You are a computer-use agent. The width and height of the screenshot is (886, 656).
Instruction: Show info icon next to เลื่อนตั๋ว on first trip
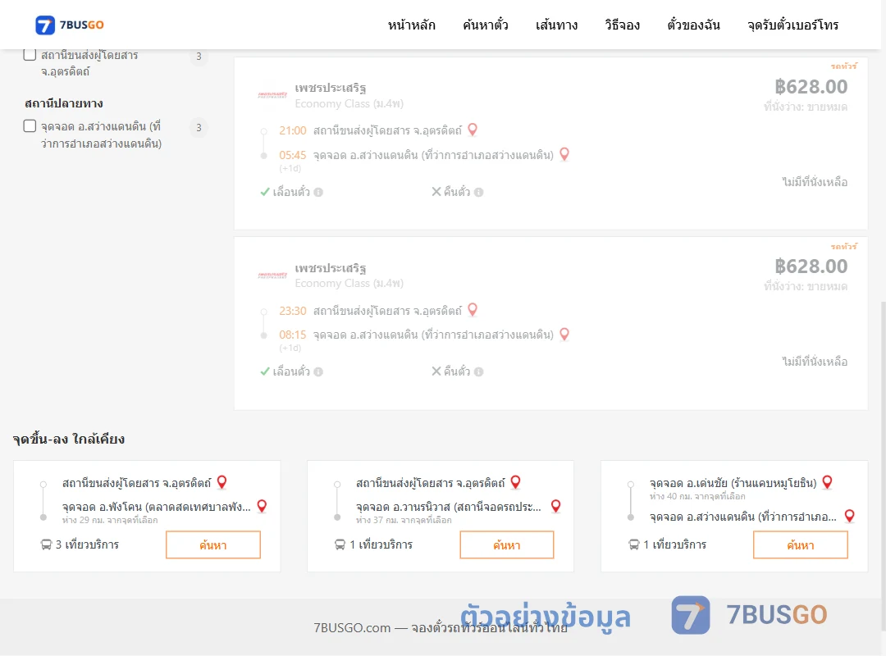pos(318,192)
